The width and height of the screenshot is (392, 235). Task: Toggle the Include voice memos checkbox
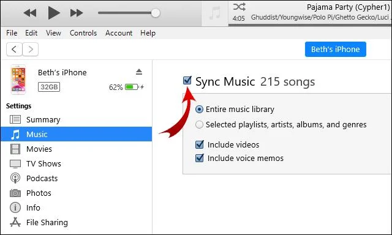pyautogui.click(x=200, y=158)
